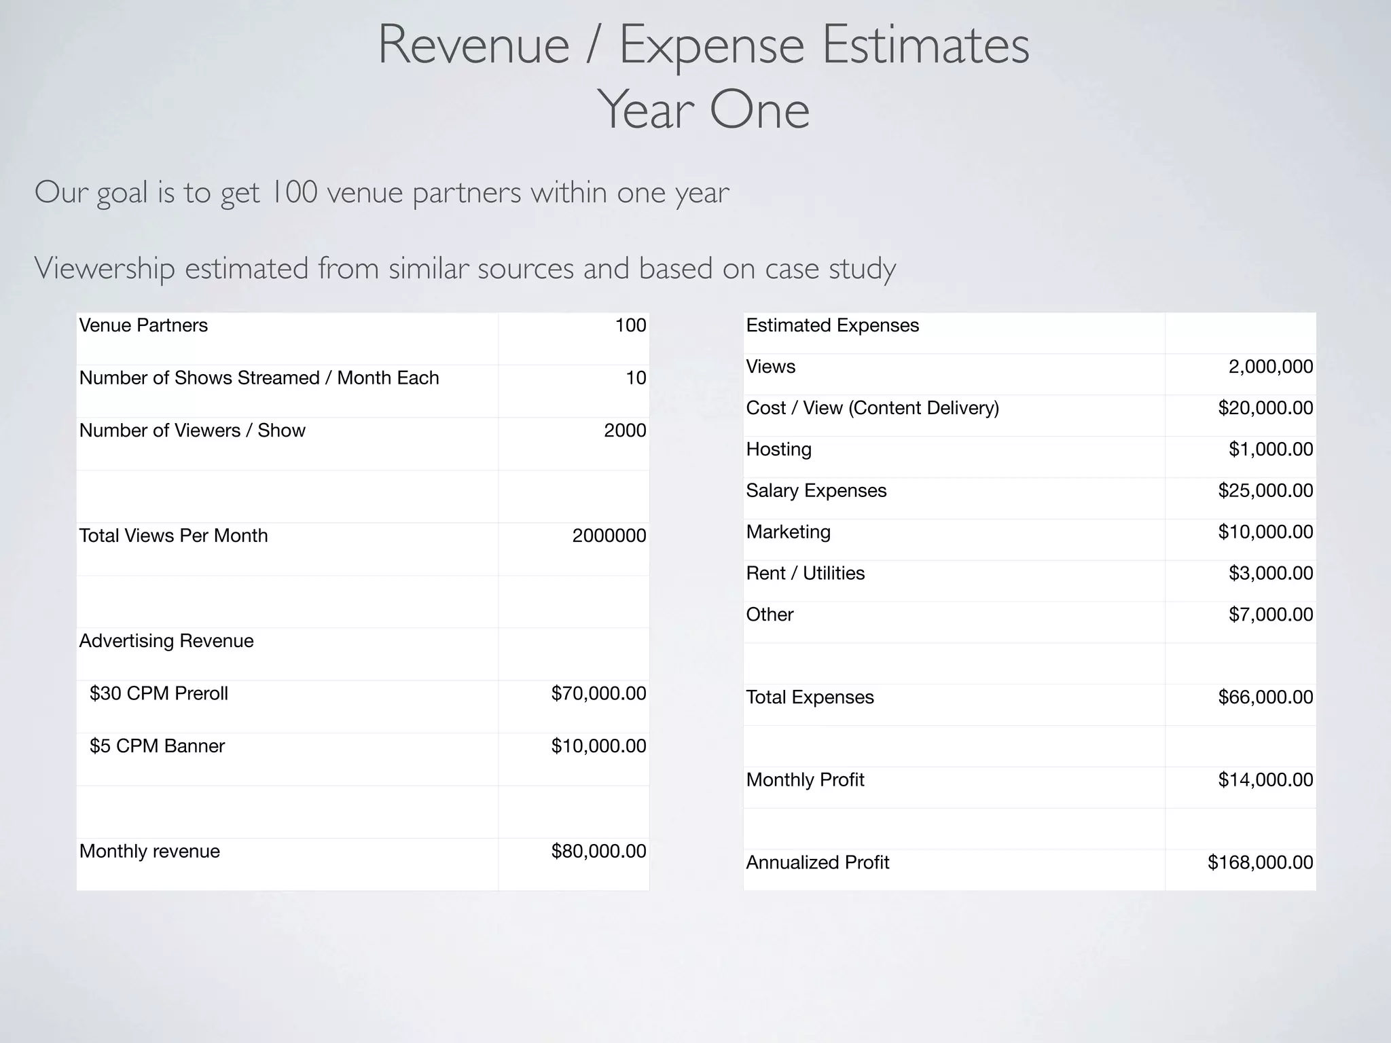The image size is (1391, 1043).
Task: Click the '$10,000.00' amount in the $5 CPM Banner row
Action: 598,746
